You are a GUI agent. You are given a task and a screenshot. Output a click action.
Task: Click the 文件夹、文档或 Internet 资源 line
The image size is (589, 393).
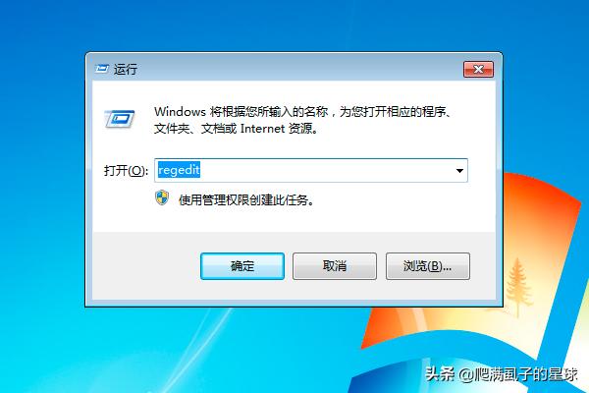(237, 129)
